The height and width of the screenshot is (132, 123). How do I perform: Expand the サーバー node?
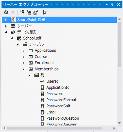(6, 26)
